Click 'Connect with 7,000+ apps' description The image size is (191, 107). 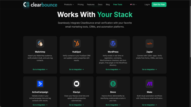pos(149,57)
